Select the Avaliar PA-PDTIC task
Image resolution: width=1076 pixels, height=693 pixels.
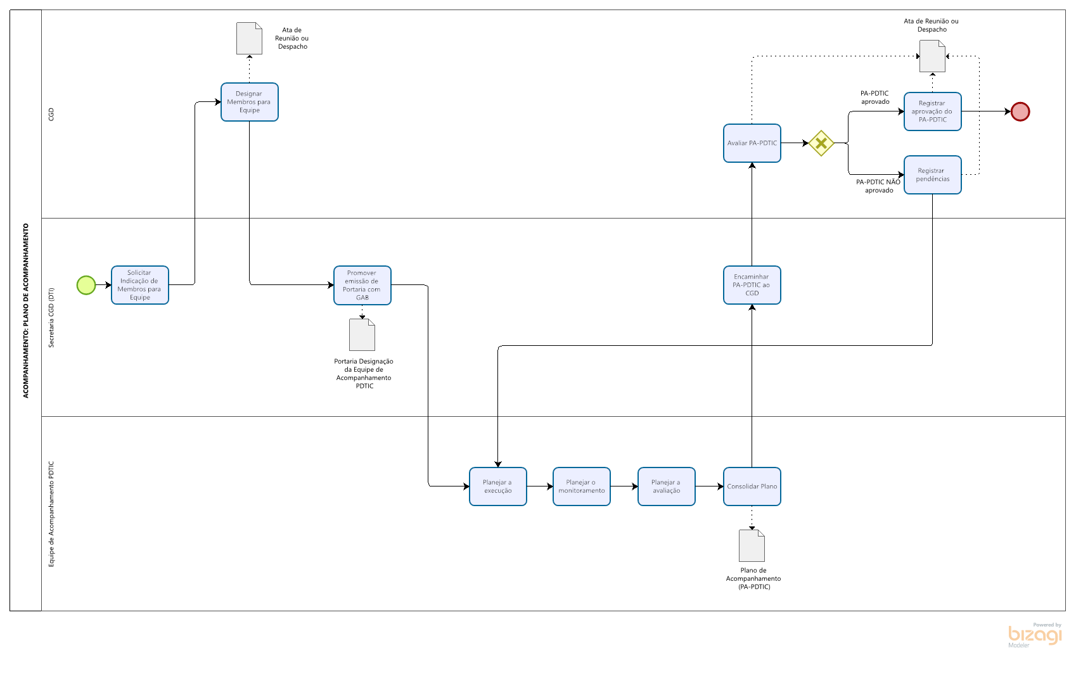(x=752, y=143)
